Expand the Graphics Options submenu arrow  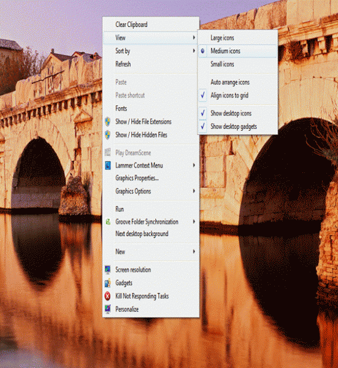point(194,191)
